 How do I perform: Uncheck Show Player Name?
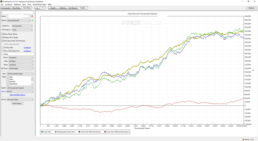click(3, 34)
